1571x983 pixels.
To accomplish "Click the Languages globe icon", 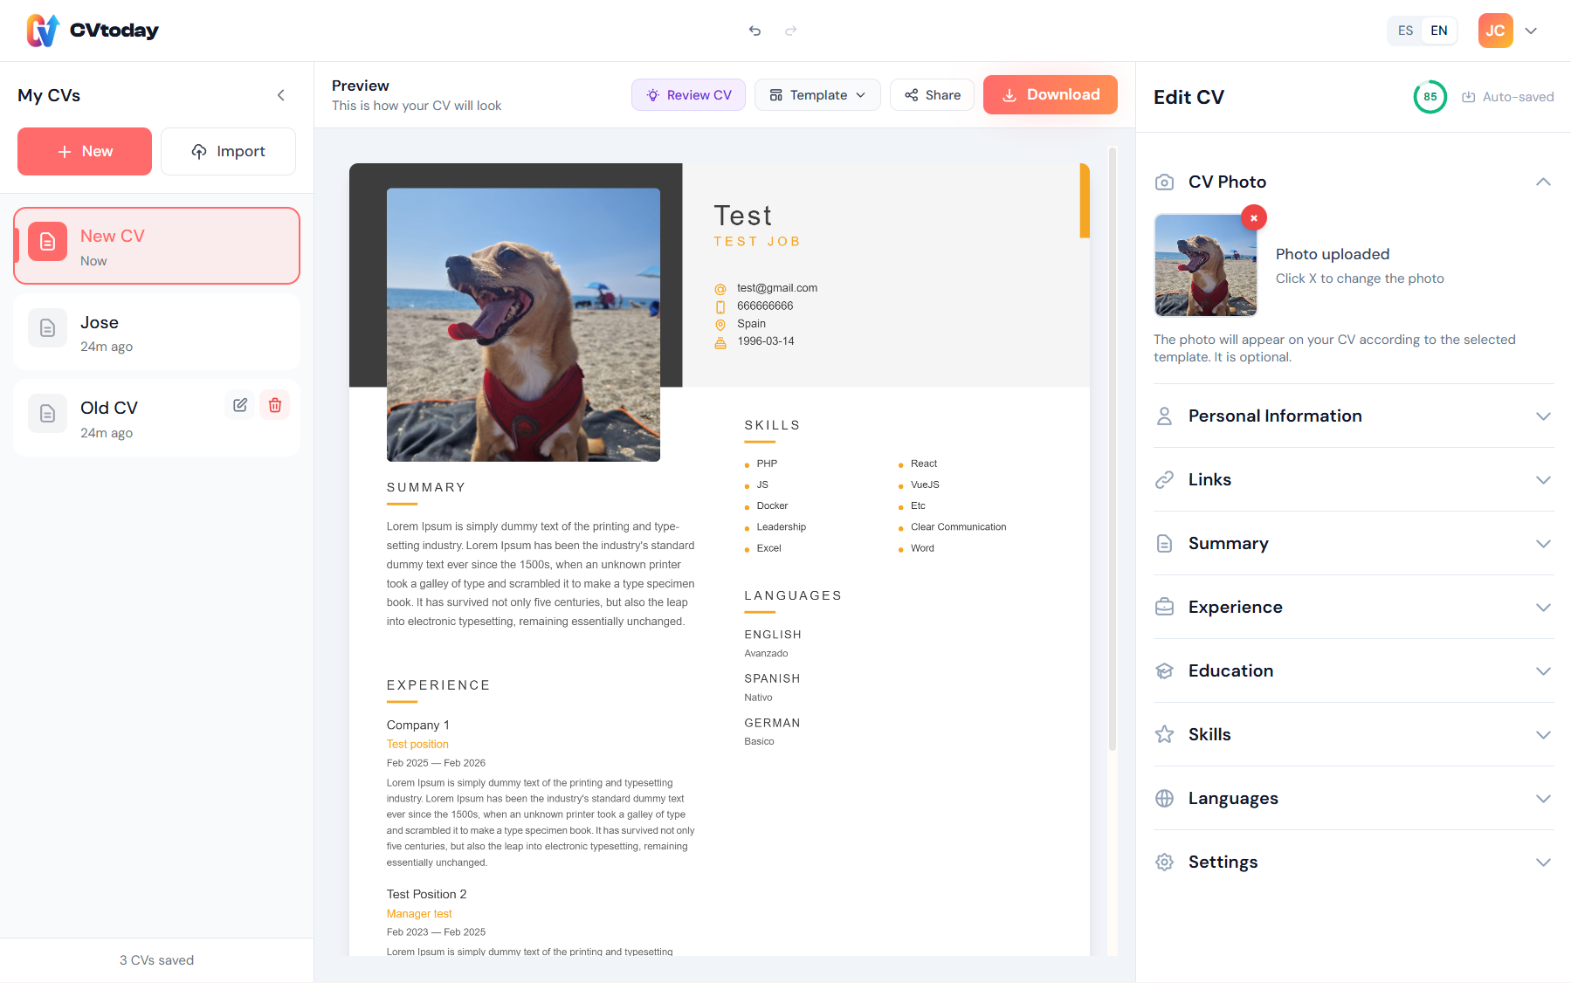I will pyautogui.click(x=1164, y=798).
